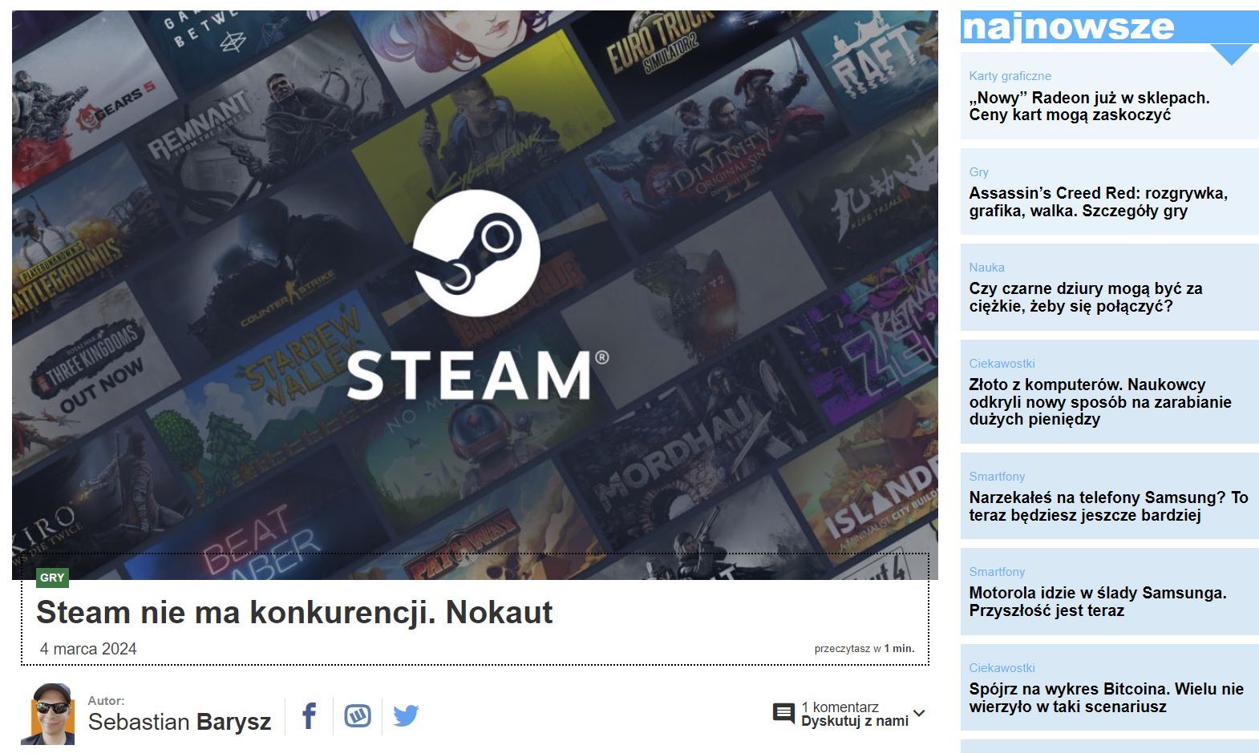This screenshot has width=1259, height=753.
Task: Open headline Steam nie ma konkurencji. Nokaut
Action: coord(294,612)
